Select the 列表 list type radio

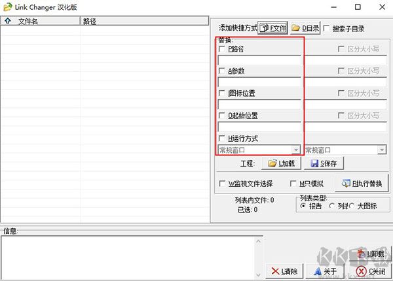click(x=332, y=206)
